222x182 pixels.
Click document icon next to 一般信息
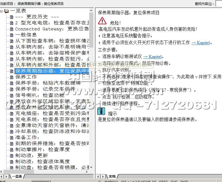click(12, 35)
